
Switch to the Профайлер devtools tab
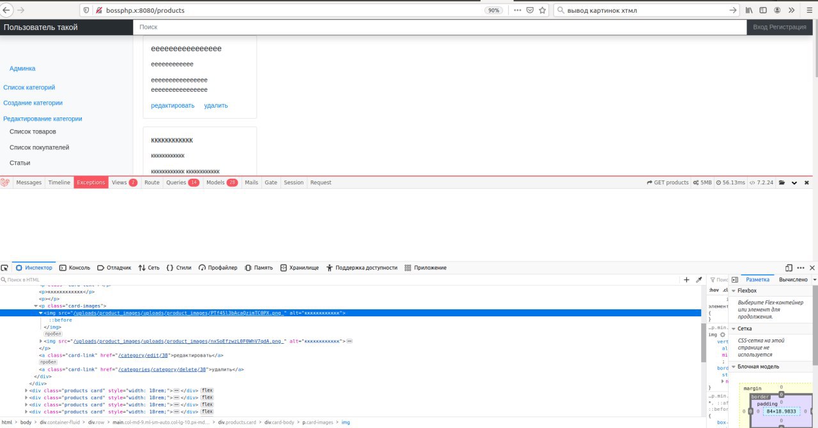[218, 268]
